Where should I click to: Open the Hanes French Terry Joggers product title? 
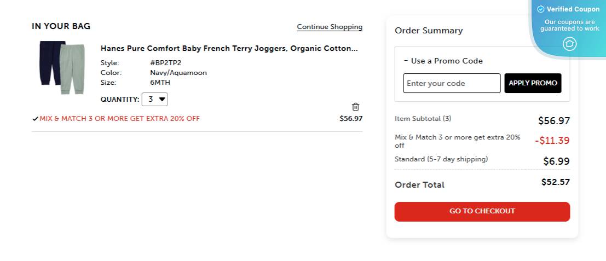229,48
